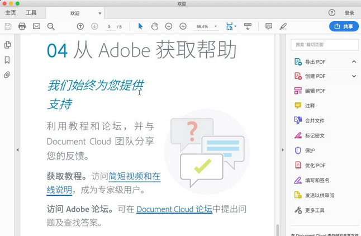Image resolution: width=361 pixels, height=236 pixels.
Task: Close the 欢迎 document tab
Action: point(99,13)
